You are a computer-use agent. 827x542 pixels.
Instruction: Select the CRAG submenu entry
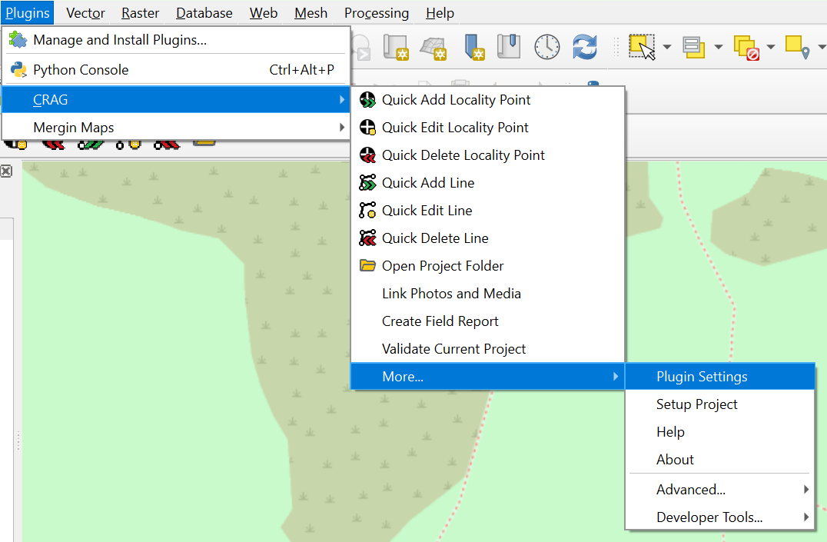coord(176,100)
